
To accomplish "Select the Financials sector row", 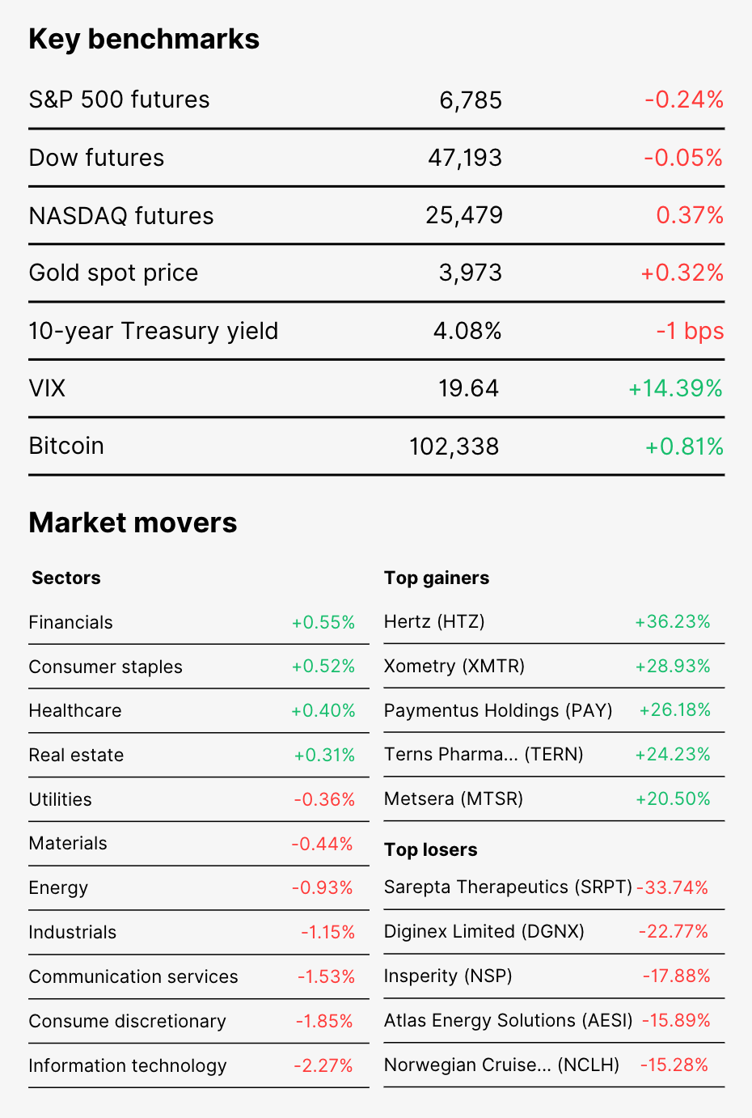I will pos(199,623).
